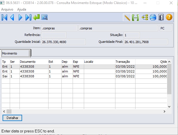
Task: Switch to the Movimento tab
Action: coord(16,53)
